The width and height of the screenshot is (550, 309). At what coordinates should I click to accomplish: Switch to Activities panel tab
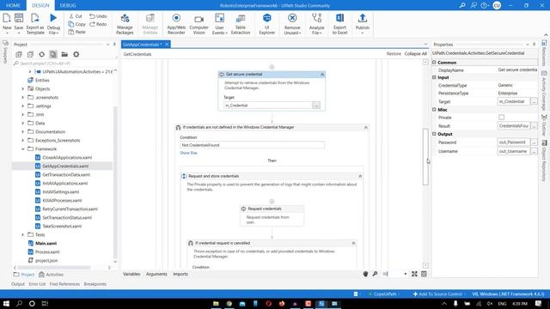(52, 275)
